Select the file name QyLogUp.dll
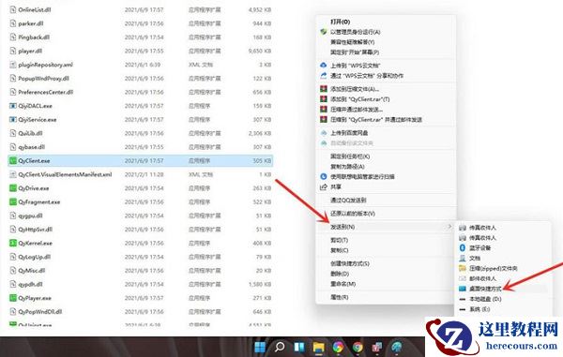The width and height of the screenshot is (563, 357). 35,257
